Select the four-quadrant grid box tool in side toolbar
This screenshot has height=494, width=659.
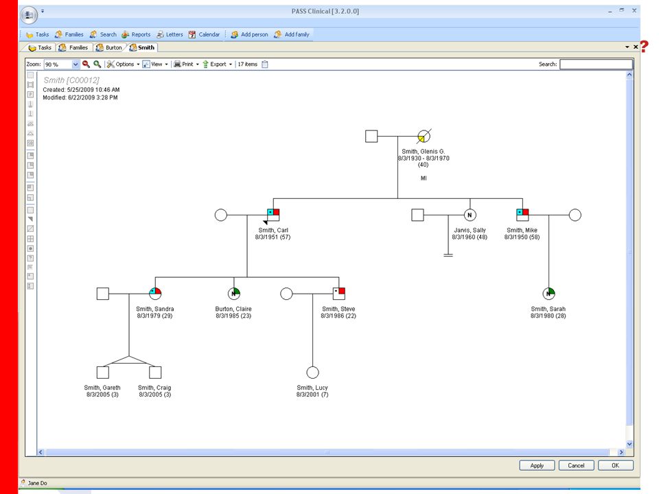(30, 239)
